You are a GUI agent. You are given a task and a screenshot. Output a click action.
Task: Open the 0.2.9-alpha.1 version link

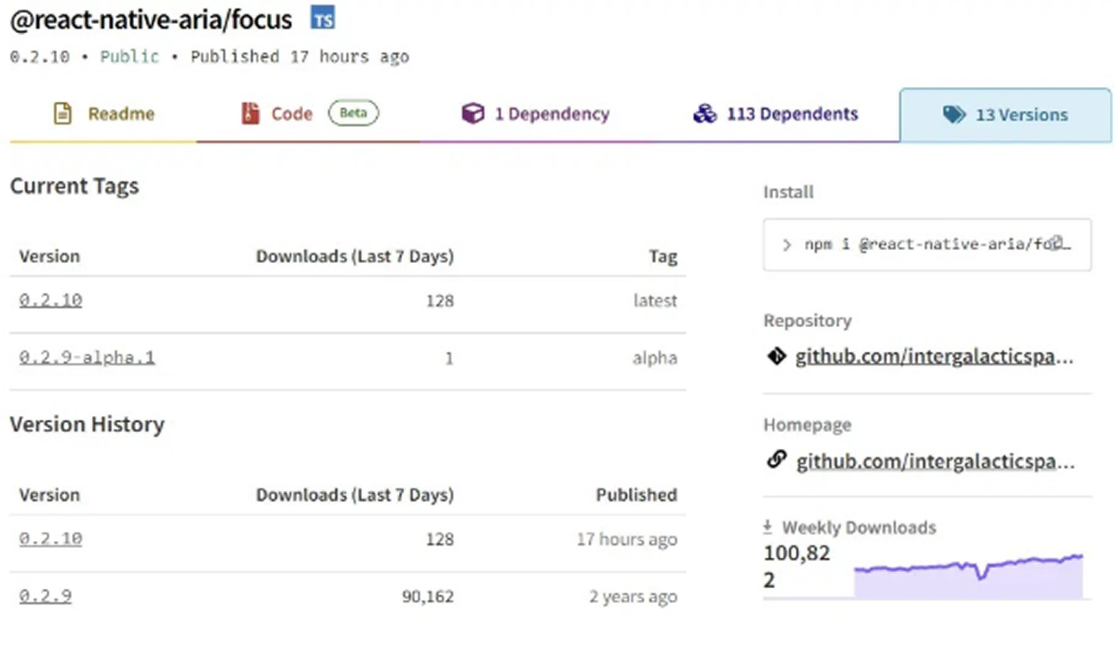pyautogui.click(x=87, y=358)
